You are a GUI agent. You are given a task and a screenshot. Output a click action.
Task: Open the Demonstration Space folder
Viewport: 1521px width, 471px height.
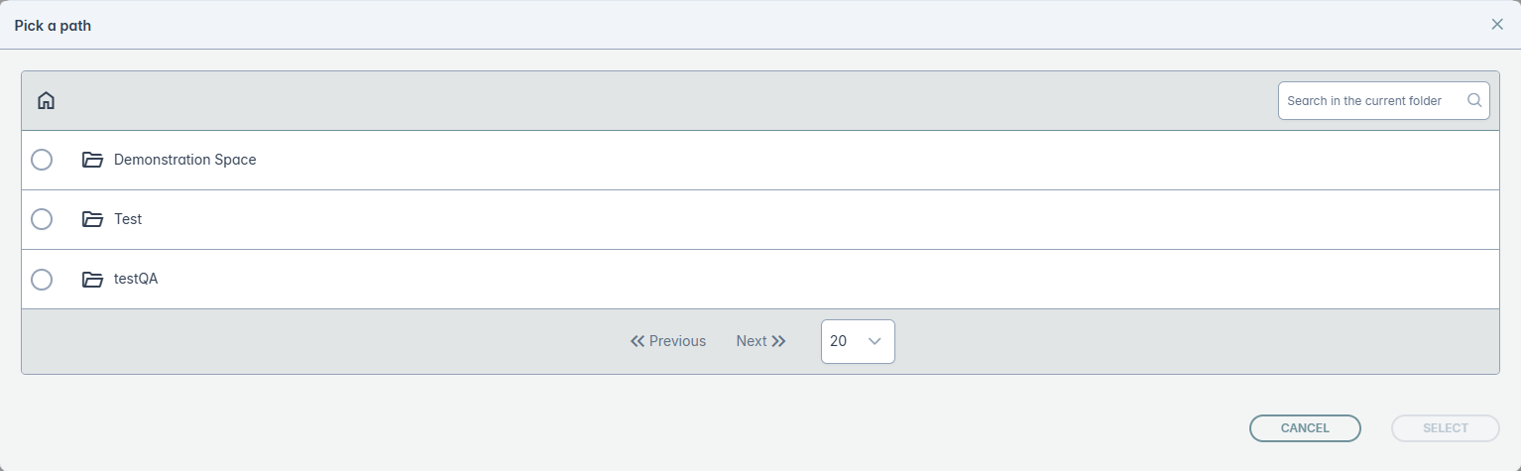coord(185,160)
